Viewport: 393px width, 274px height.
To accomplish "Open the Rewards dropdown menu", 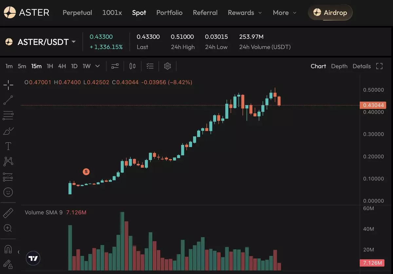I will (x=245, y=13).
